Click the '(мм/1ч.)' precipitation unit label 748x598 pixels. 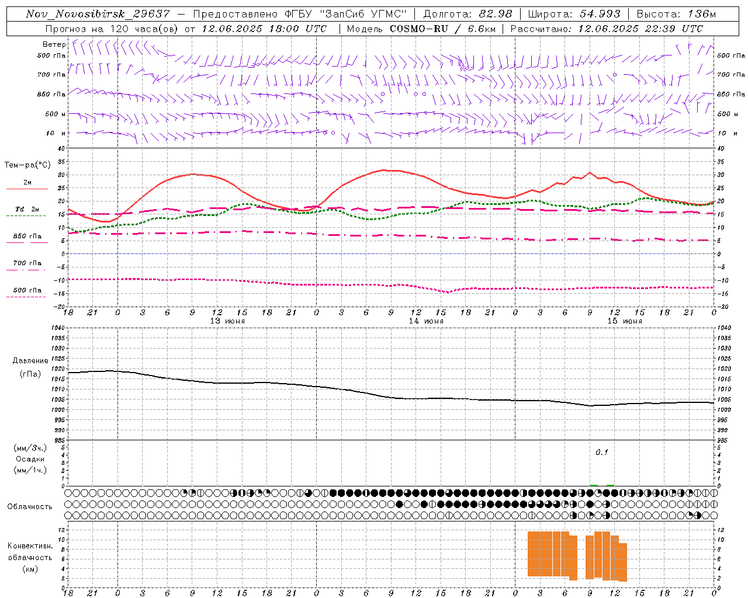pyautogui.click(x=30, y=470)
